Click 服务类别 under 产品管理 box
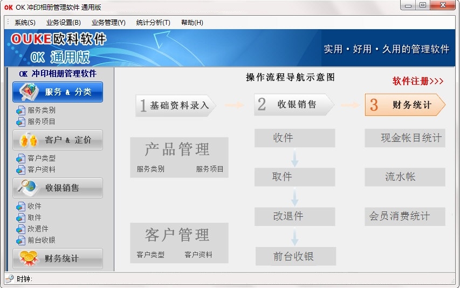The width and height of the screenshot is (460, 288). [150, 169]
